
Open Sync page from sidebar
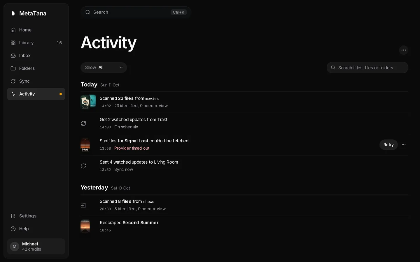pyautogui.click(x=36, y=81)
